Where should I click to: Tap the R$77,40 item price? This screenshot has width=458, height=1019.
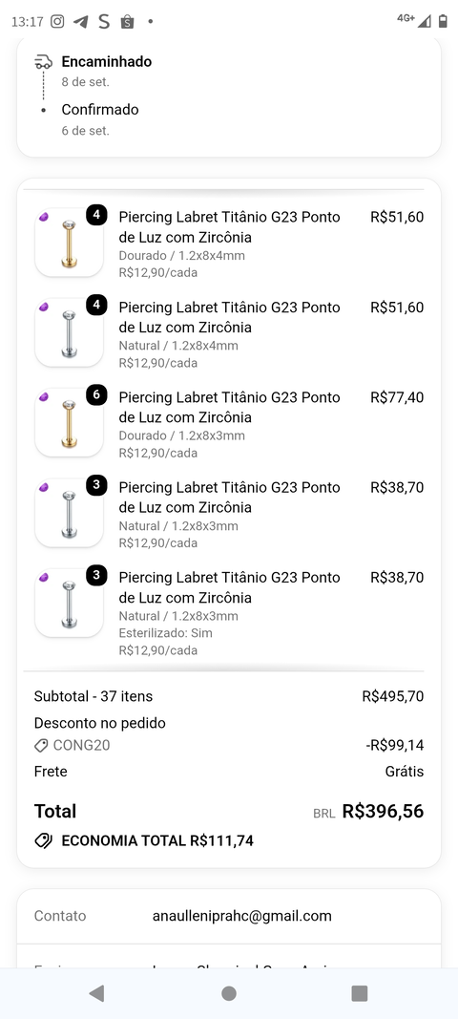tap(397, 397)
